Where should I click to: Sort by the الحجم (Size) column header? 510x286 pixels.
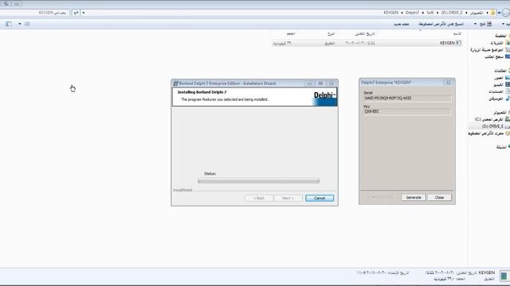[291, 33]
